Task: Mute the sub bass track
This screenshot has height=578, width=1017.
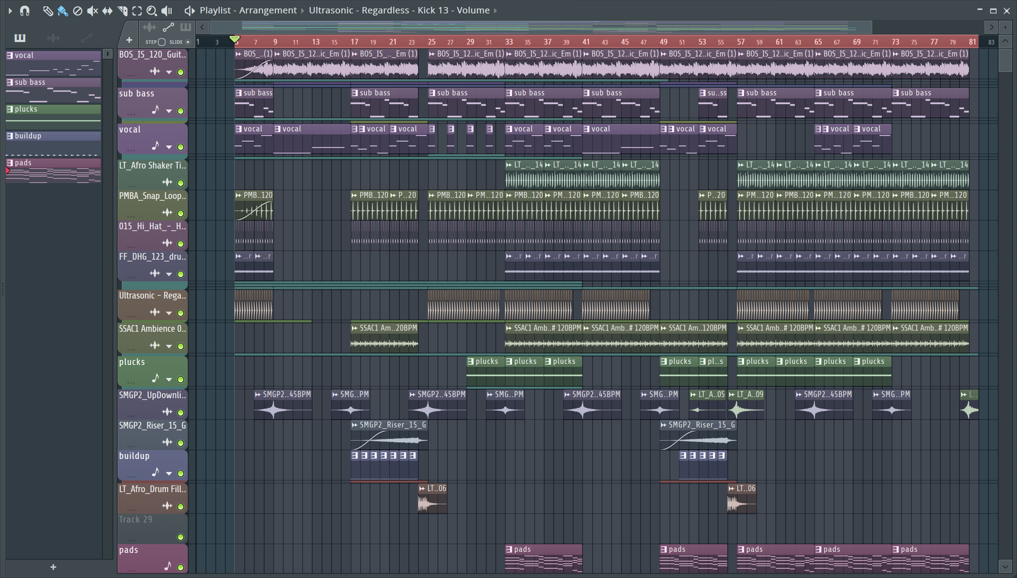Action: click(180, 111)
